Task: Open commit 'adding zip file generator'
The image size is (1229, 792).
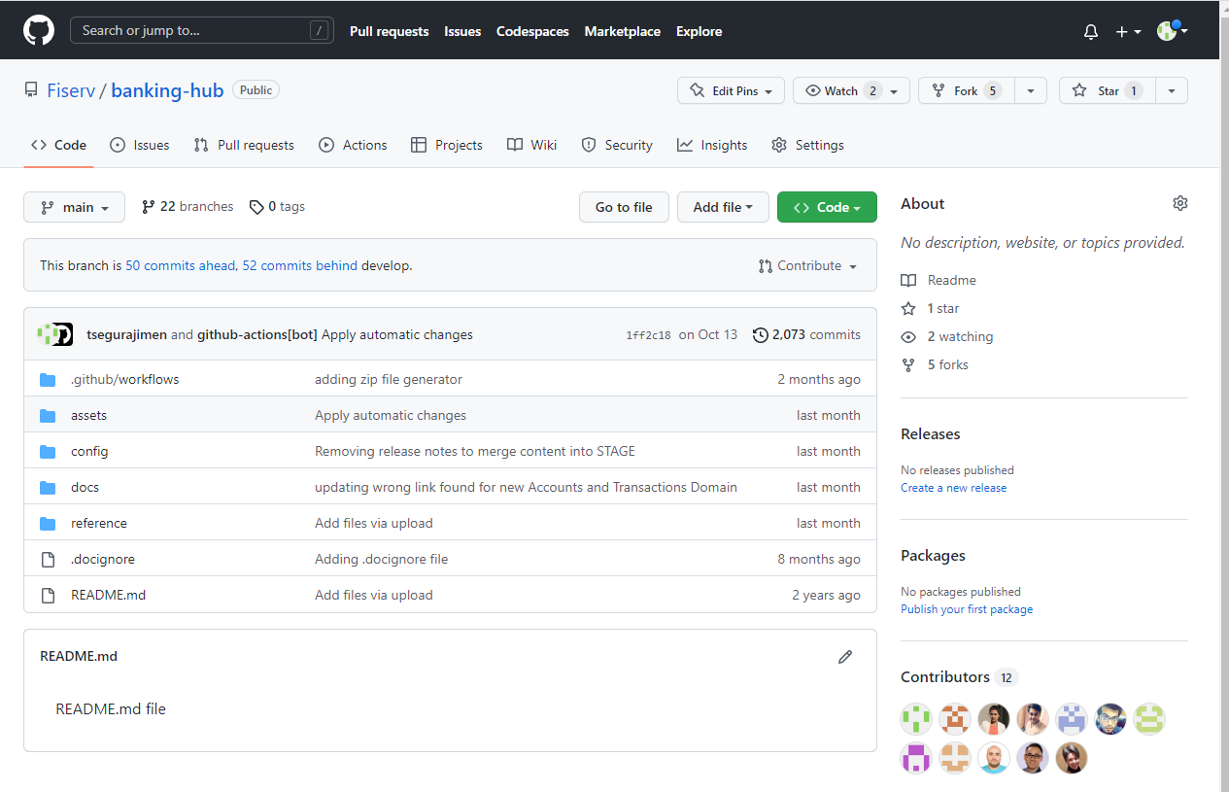Action: click(x=389, y=379)
